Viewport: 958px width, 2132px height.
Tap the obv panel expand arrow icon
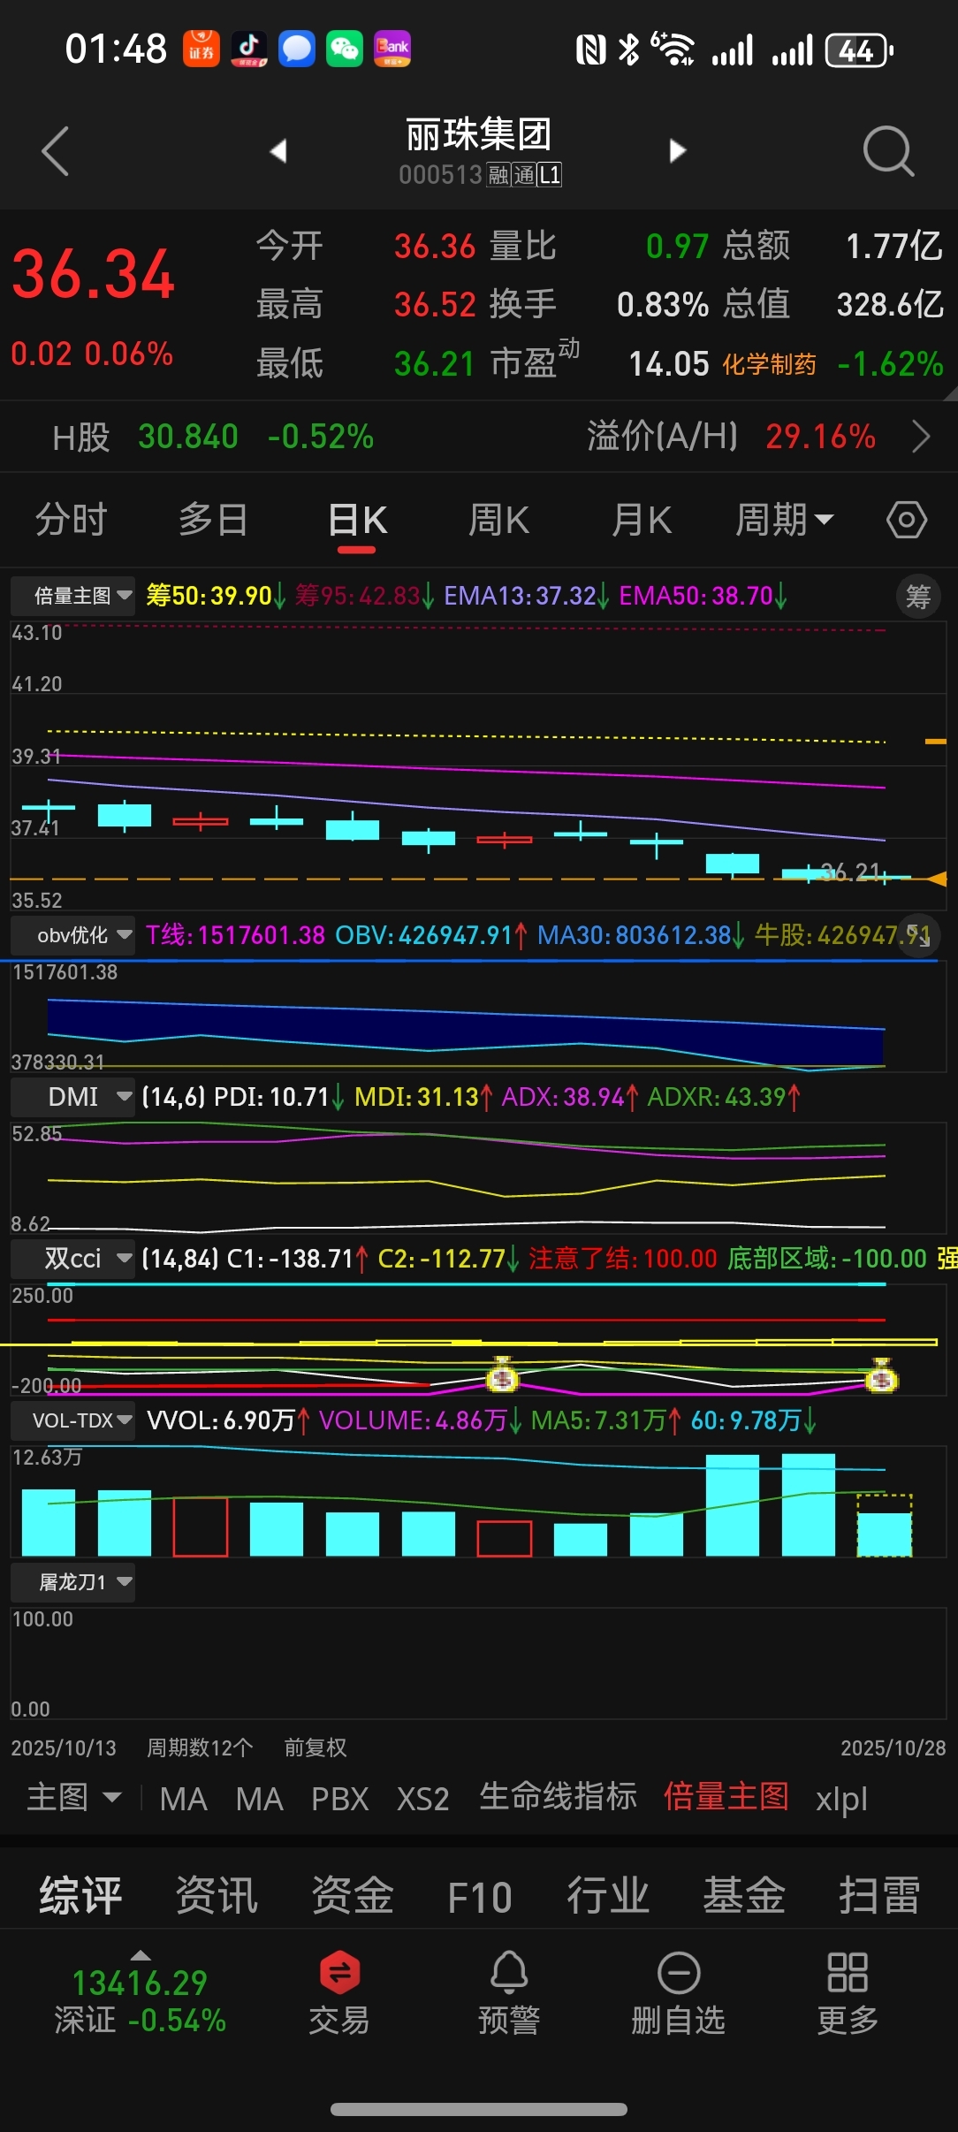pyautogui.click(x=920, y=935)
